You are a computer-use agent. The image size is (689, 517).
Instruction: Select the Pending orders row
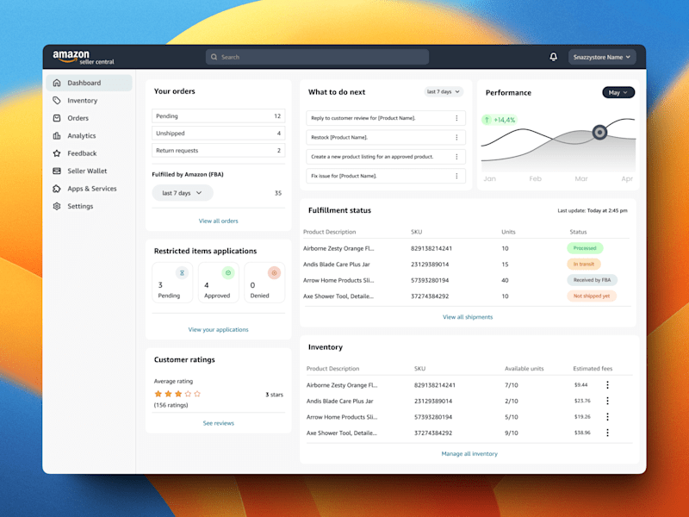[x=219, y=116]
